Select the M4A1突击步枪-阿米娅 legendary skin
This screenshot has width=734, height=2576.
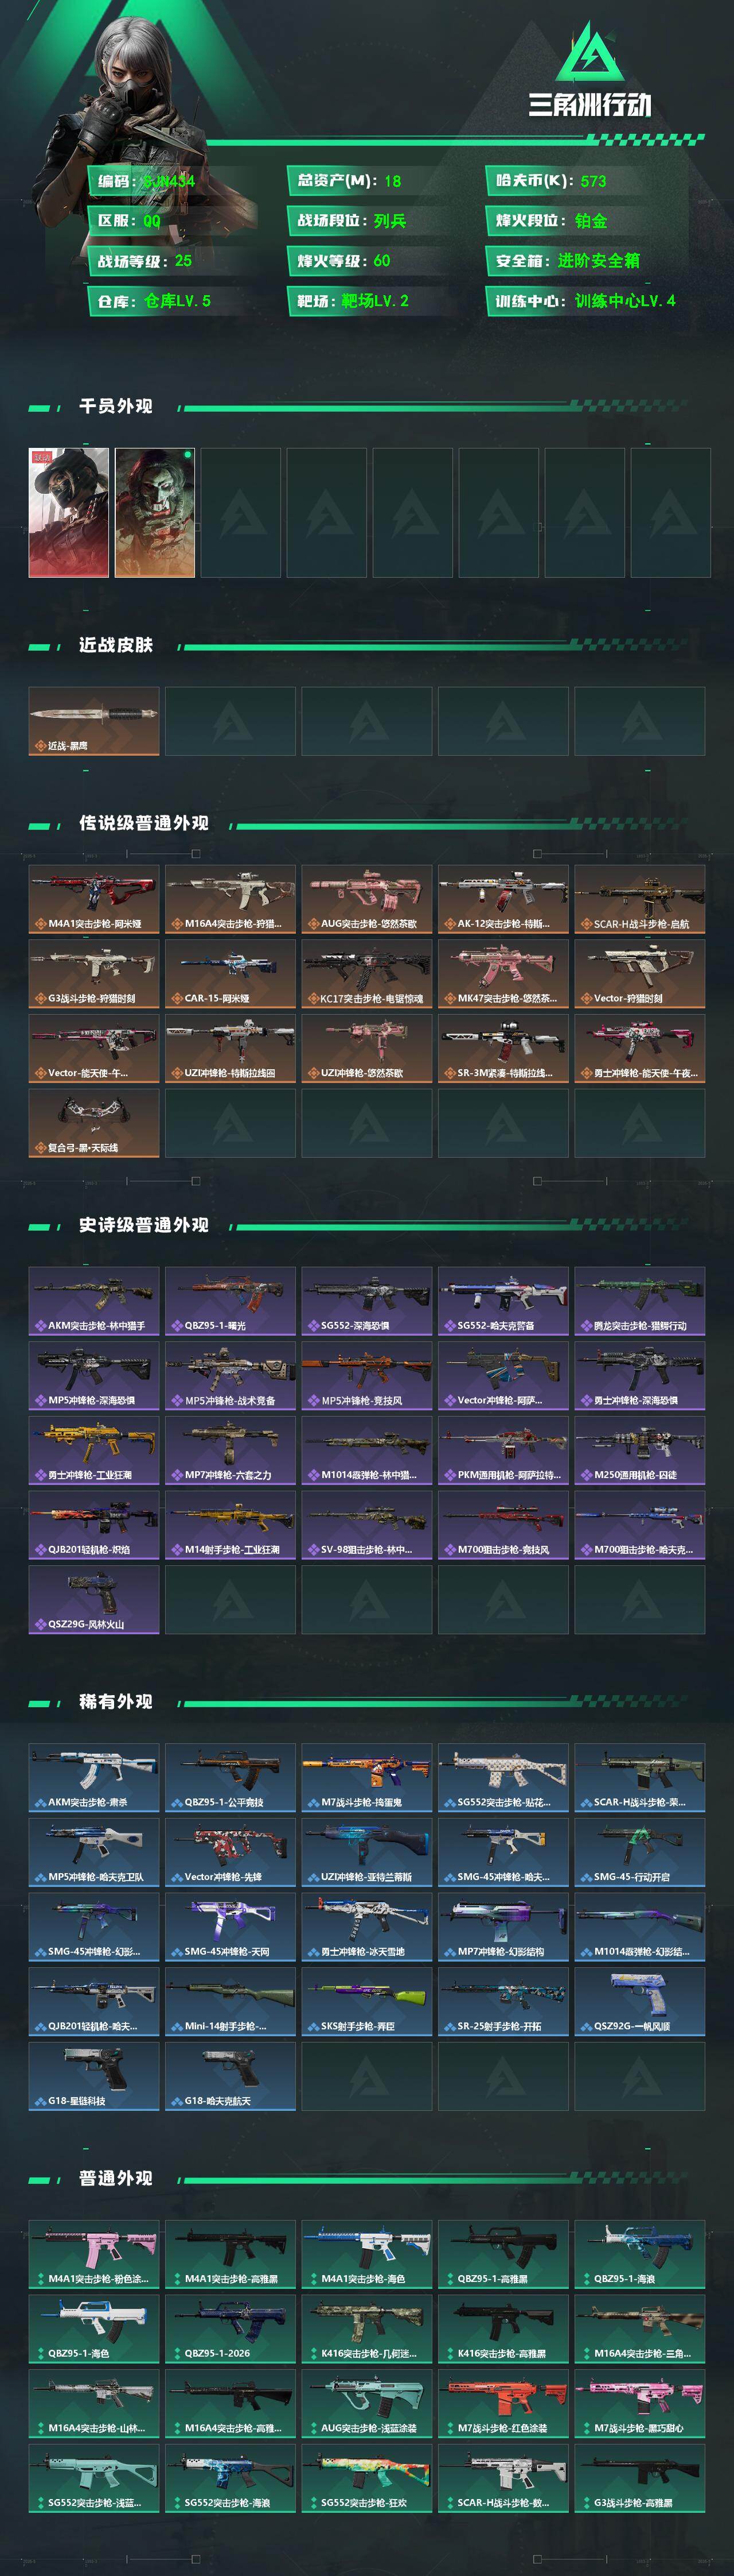(94, 899)
